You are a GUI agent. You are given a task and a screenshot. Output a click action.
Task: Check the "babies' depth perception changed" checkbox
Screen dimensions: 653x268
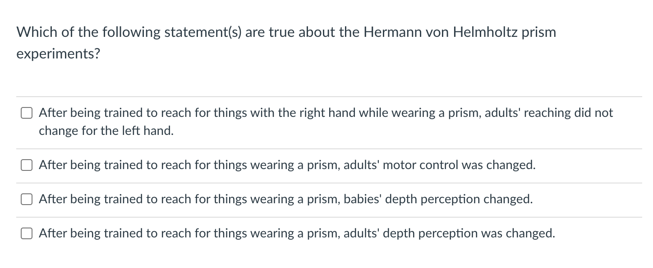tap(27, 199)
